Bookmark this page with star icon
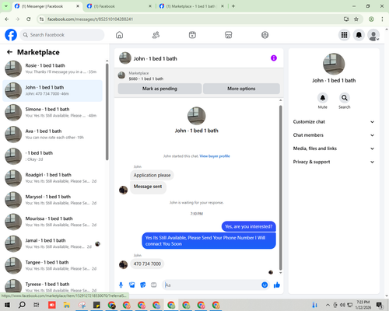Viewport: 389px width, 311px height. pos(356,19)
